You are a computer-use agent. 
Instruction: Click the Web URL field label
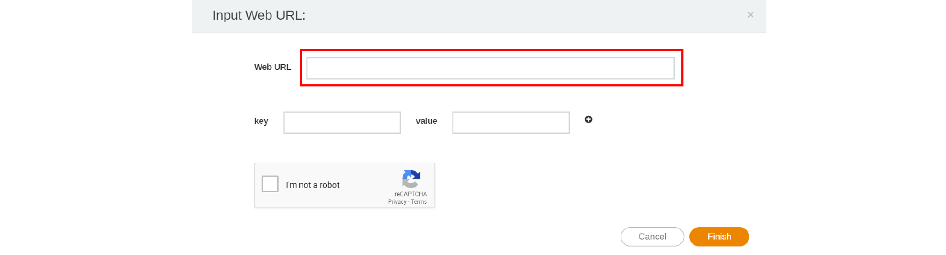tap(272, 67)
